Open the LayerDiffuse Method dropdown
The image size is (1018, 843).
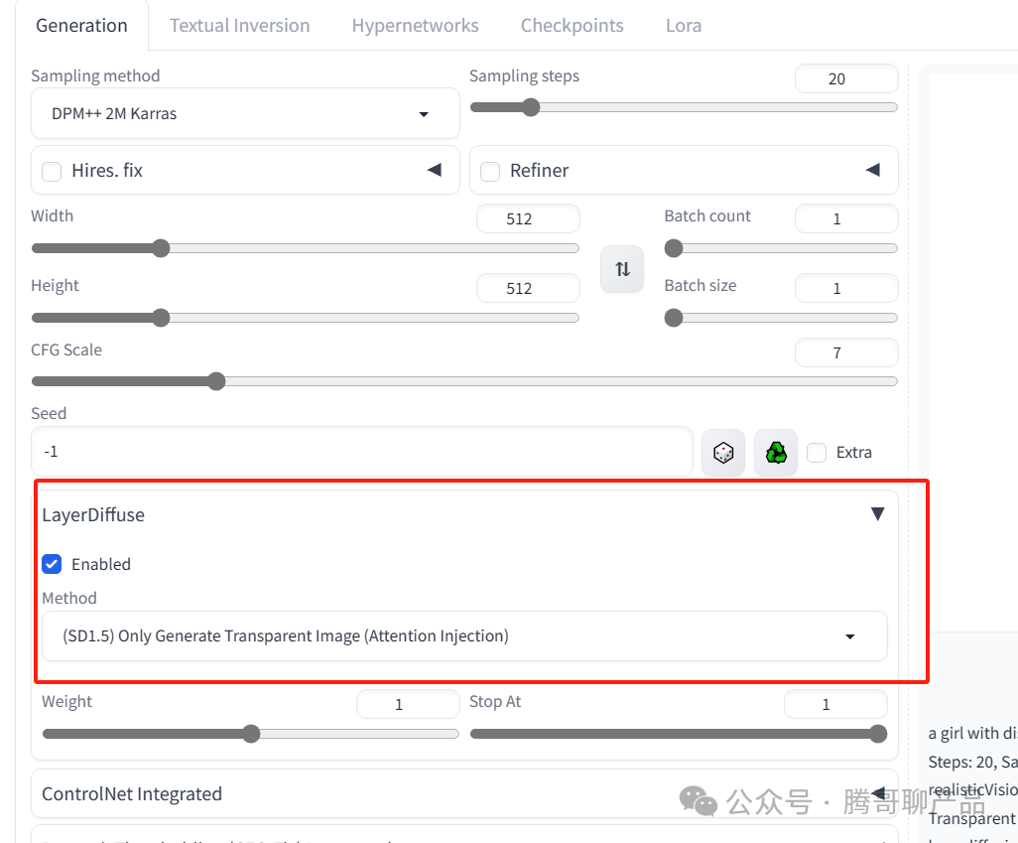tap(463, 636)
